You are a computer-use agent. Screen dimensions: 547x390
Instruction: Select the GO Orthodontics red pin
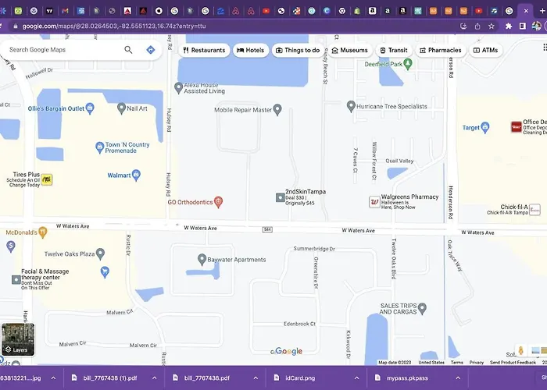tap(218, 202)
